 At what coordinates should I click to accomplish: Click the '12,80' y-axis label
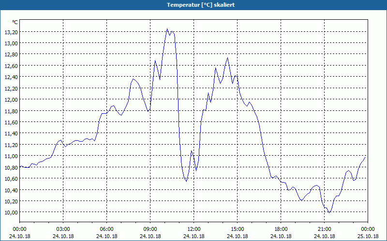[11, 54]
